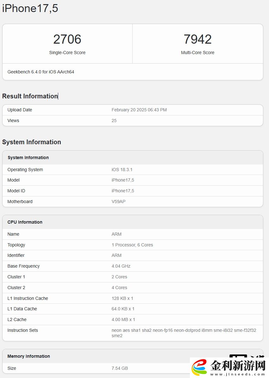Click the Multi-Core Score label
The image size is (269, 378).
(197, 53)
